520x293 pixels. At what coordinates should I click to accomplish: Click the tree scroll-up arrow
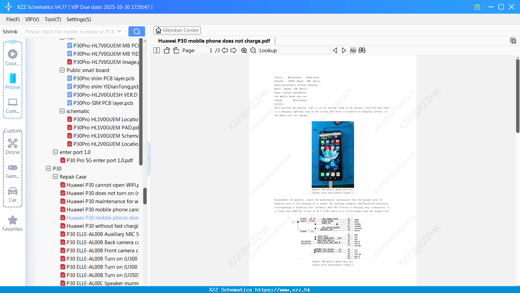[x=145, y=41]
